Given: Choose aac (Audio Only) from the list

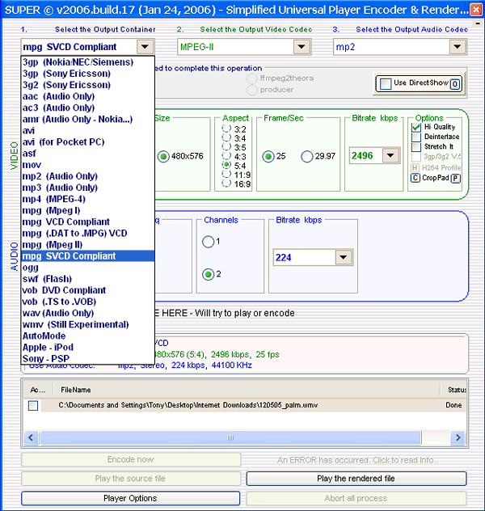Looking at the screenshot, I should pos(87,96).
